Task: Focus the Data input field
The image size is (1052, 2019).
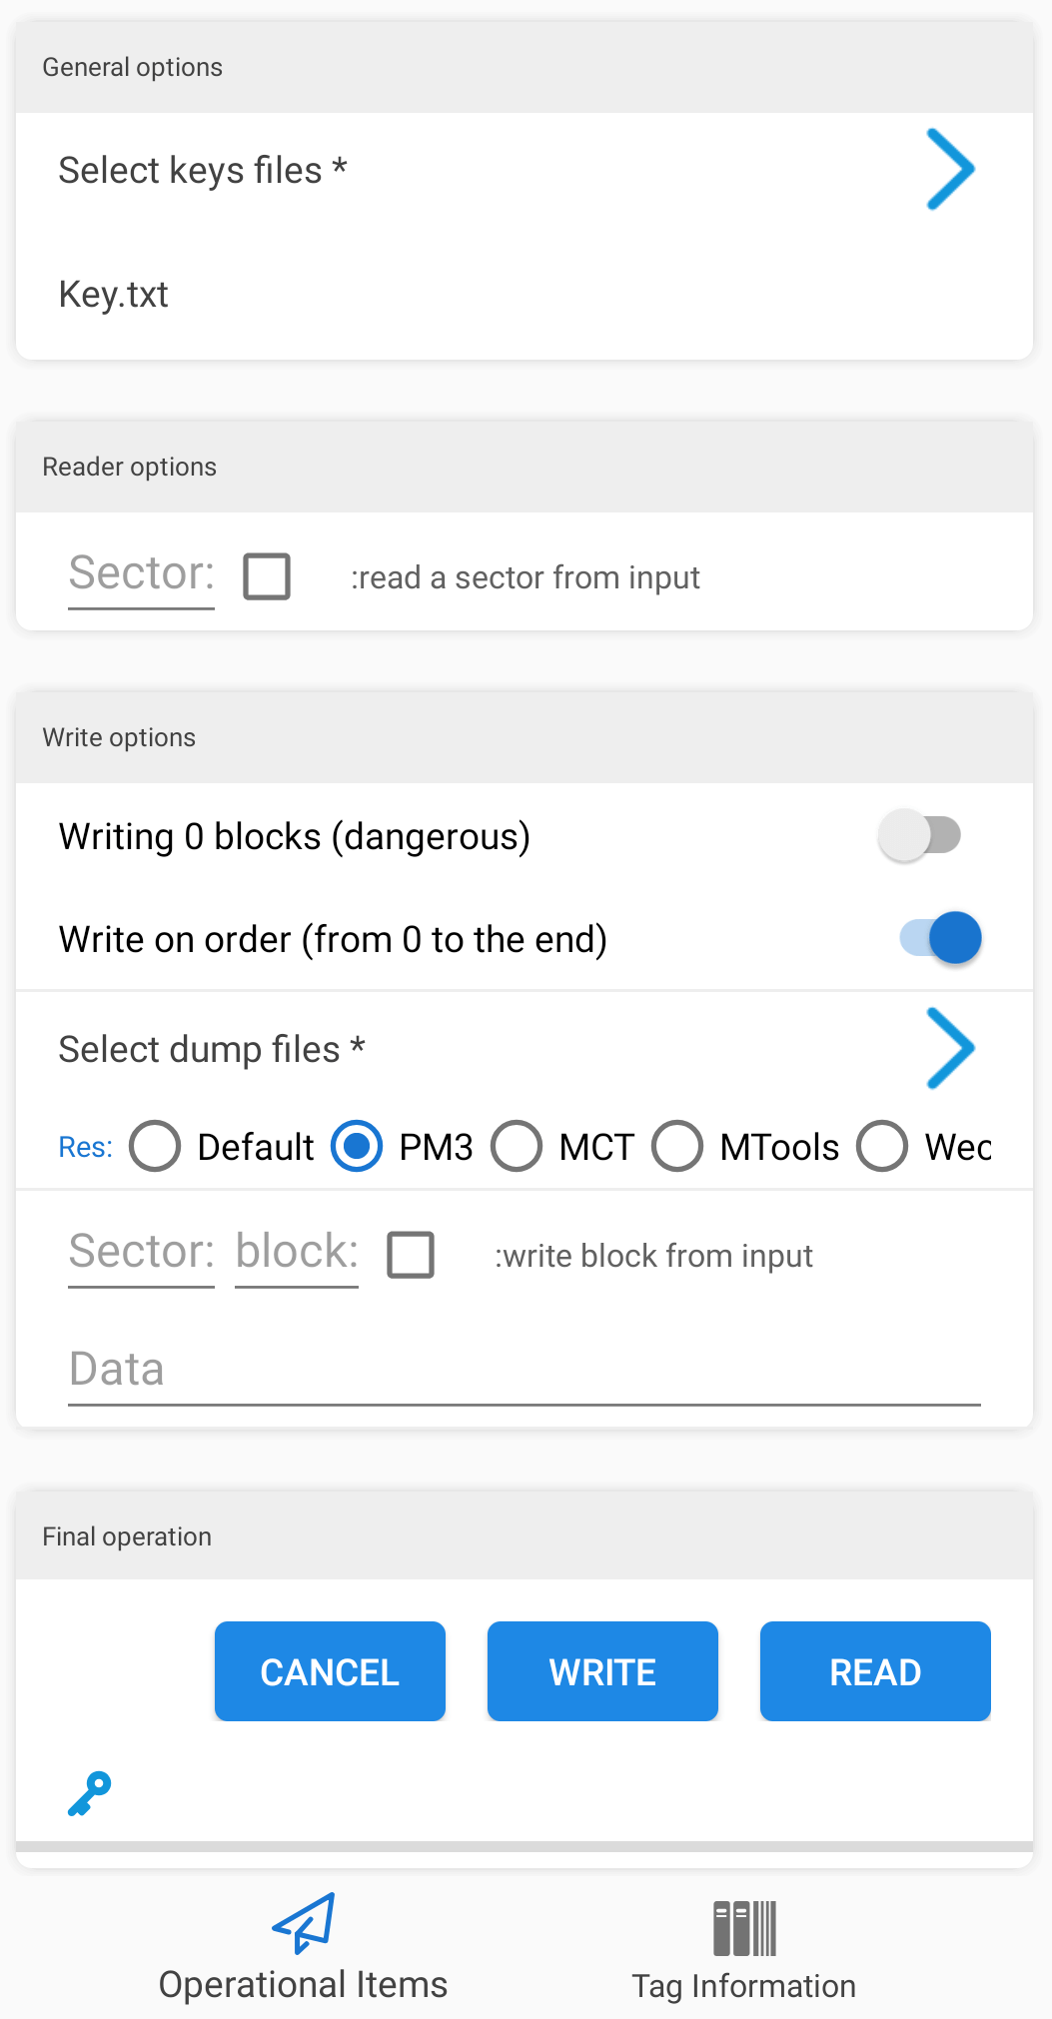Action: [525, 1370]
